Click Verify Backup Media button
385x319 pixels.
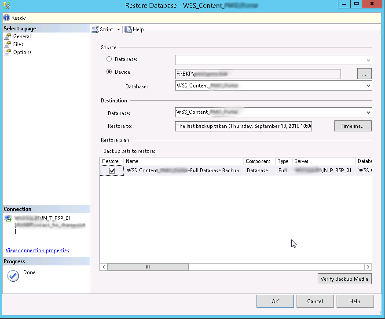coord(345,279)
